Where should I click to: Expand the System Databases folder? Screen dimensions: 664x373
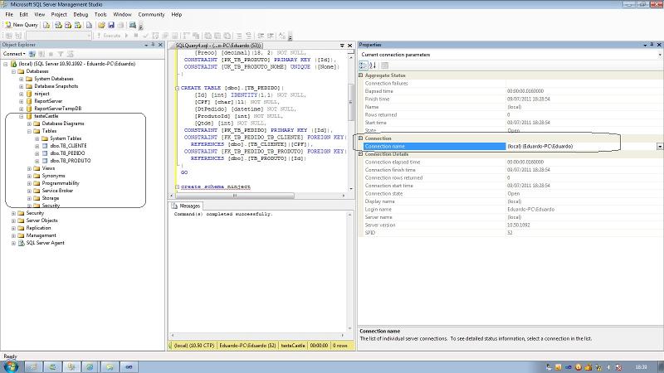[22, 79]
